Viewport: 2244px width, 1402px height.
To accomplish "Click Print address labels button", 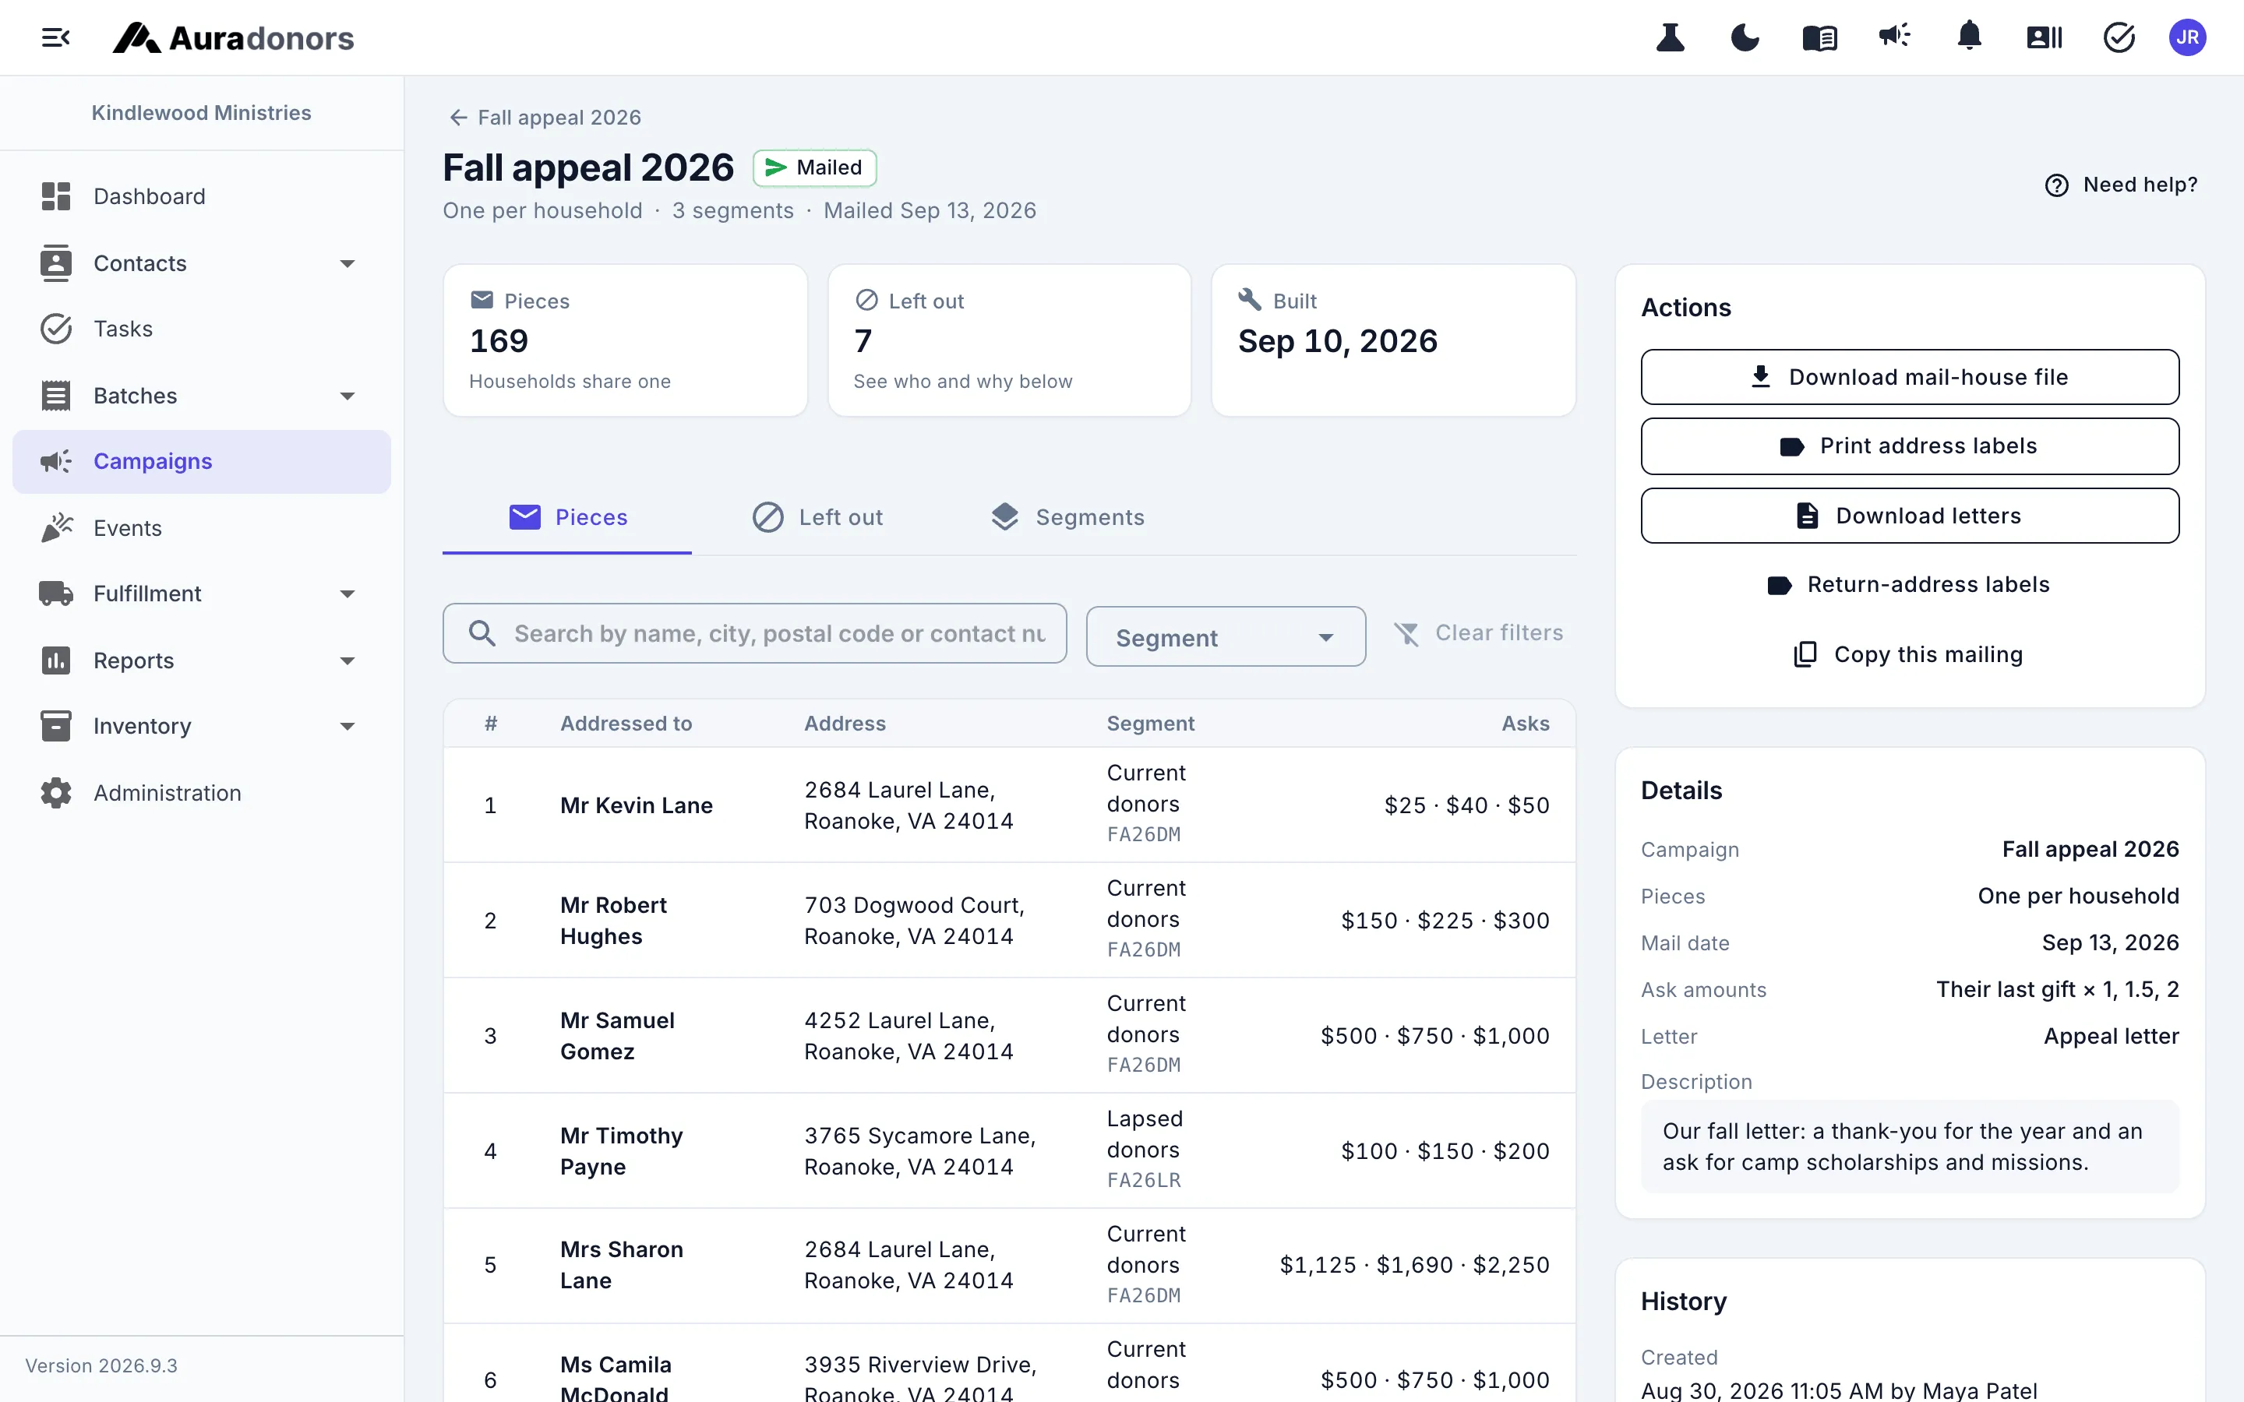I will [x=1909, y=446].
